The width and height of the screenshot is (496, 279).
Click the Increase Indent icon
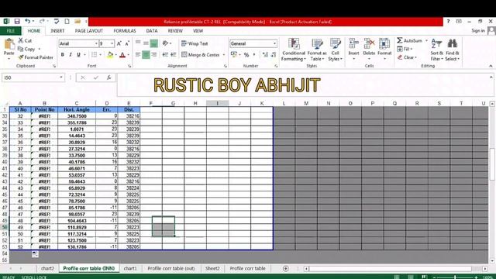[174, 55]
